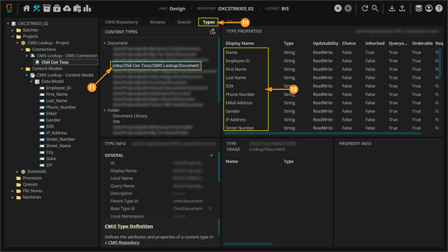Select sites/Chili Con Toso/CMIS Lookup/Document type
The image size is (448, 252).
pos(155,66)
